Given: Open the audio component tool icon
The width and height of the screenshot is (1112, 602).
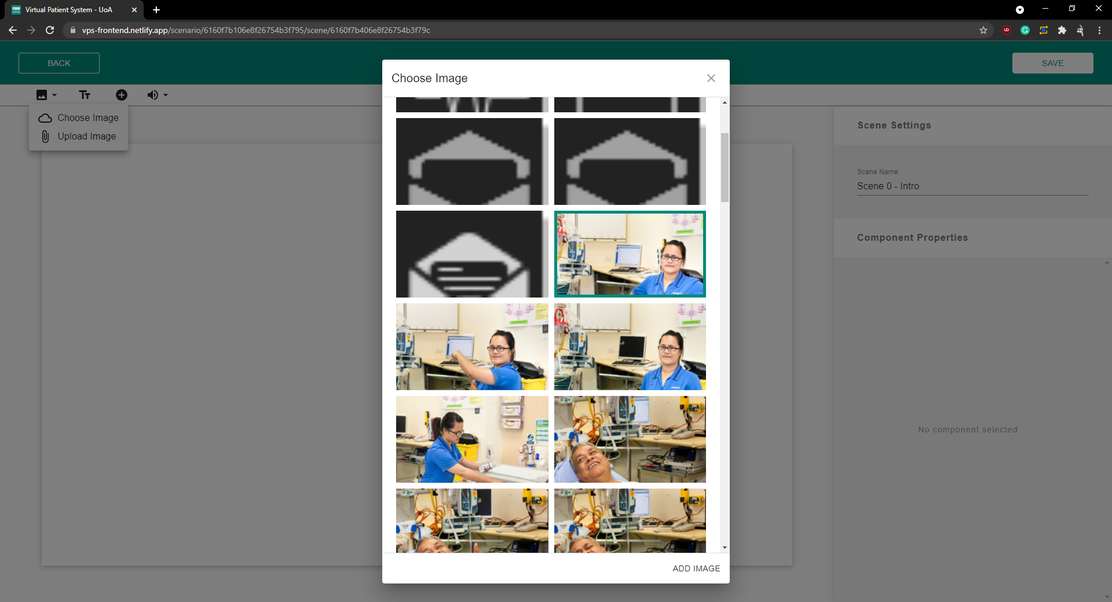Looking at the screenshot, I should pos(152,95).
